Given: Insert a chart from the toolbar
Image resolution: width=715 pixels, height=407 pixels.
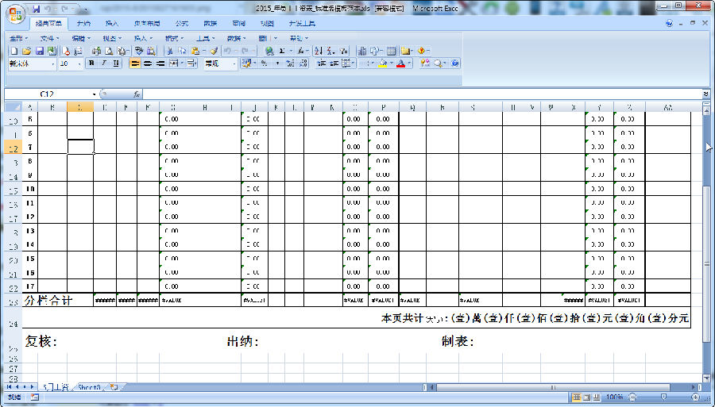Looking at the screenshot, I should (362, 51).
